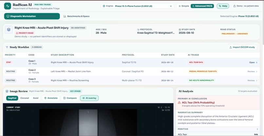The width and height of the screenshot is (264, 136).
Task: Click the MRI image in the viewer
Action: click(88, 122)
